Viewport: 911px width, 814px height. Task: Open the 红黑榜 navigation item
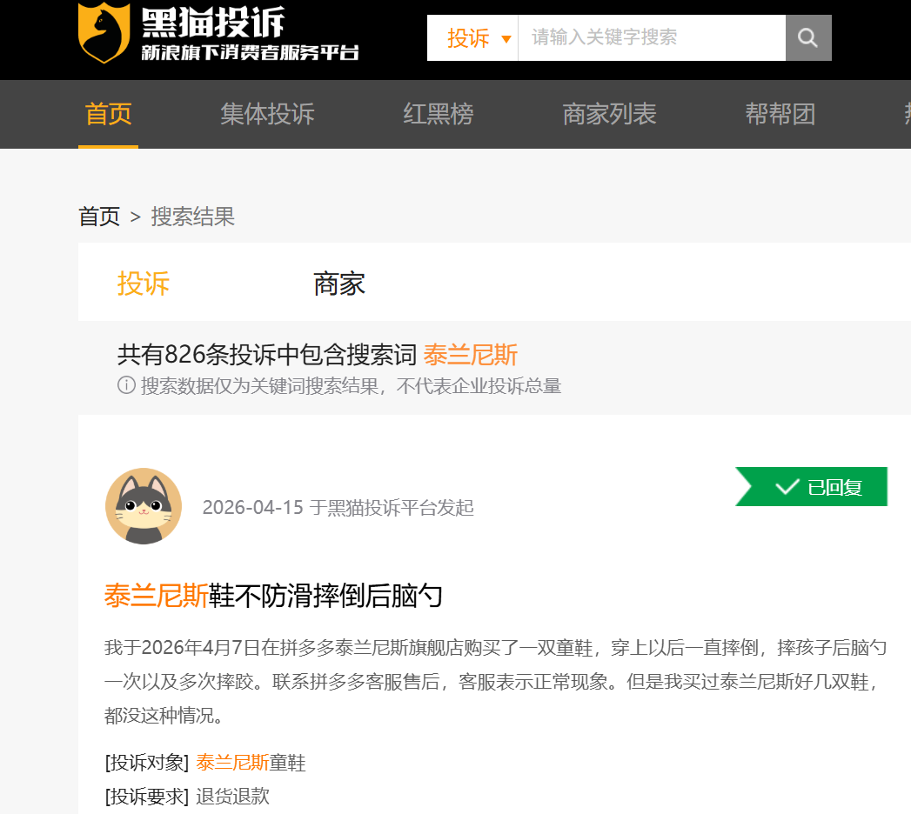point(439,114)
